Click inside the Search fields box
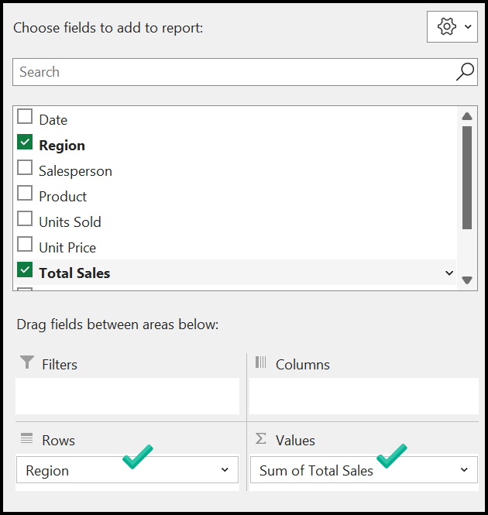488x515 pixels. [x=232, y=72]
